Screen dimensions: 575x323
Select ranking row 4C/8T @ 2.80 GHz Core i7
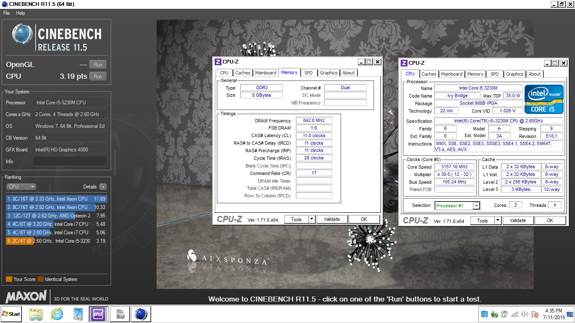[x=56, y=233]
